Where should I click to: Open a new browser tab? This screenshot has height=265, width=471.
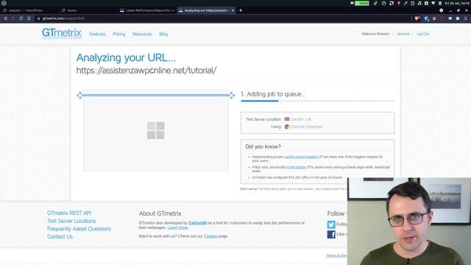[241, 10]
